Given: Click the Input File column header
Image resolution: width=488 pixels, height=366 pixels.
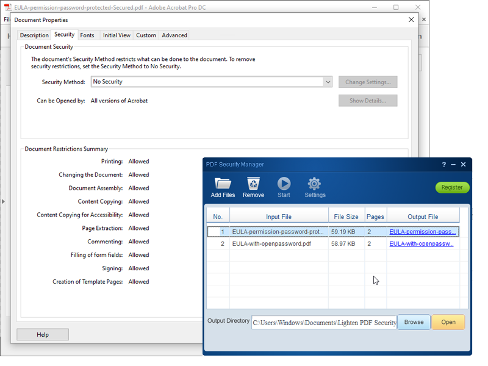Looking at the screenshot, I should pos(279,217).
